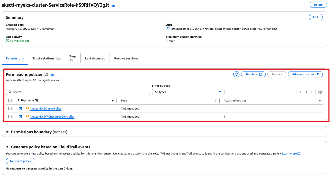334x177 pixels.
Task: Select all policies with header checkbox
Action: [x=10, y=100]
